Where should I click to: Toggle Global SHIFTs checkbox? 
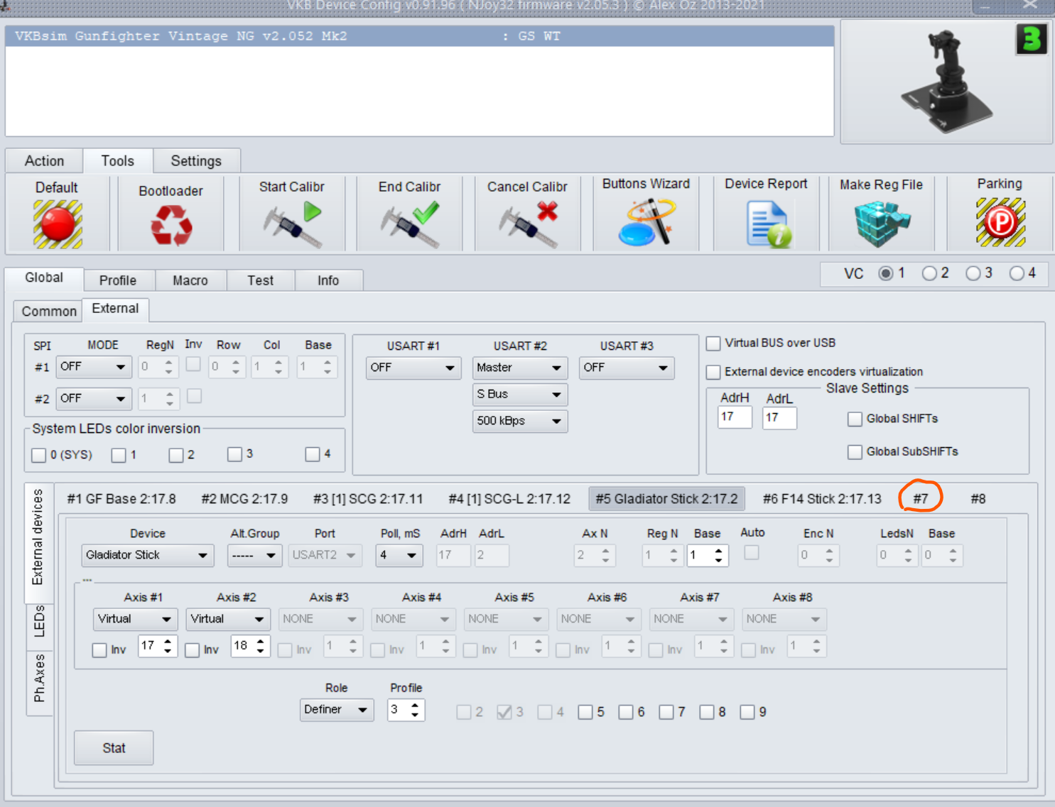pyautogui.click(x=855, y=419)
